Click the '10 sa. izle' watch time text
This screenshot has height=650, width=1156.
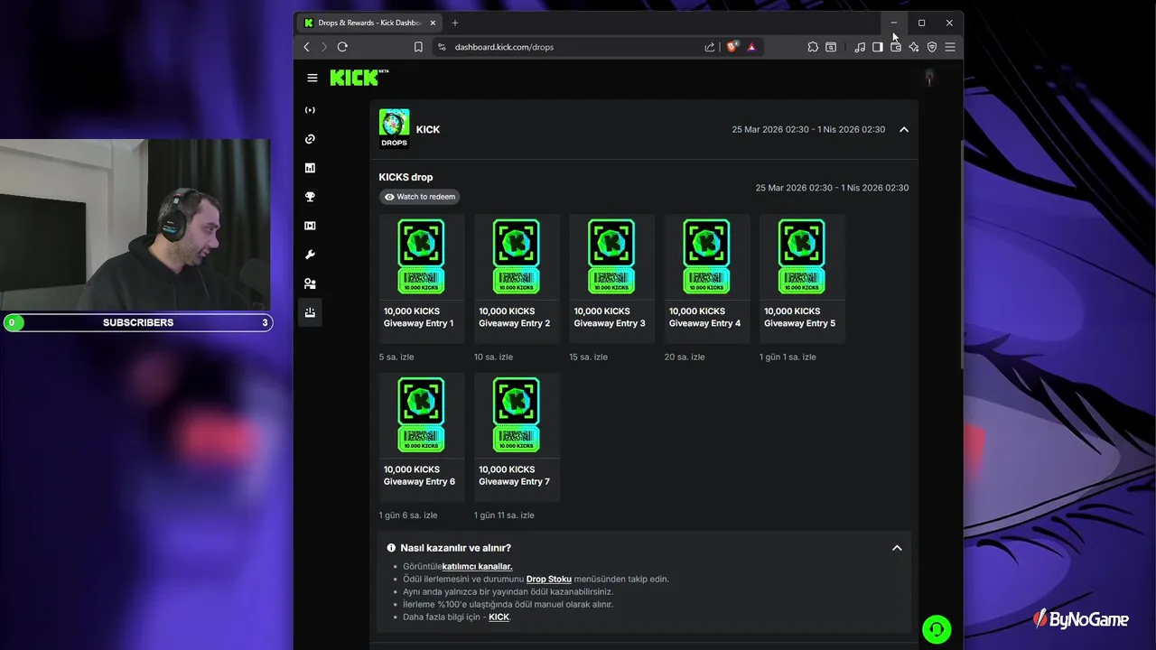tap(493, 357)
